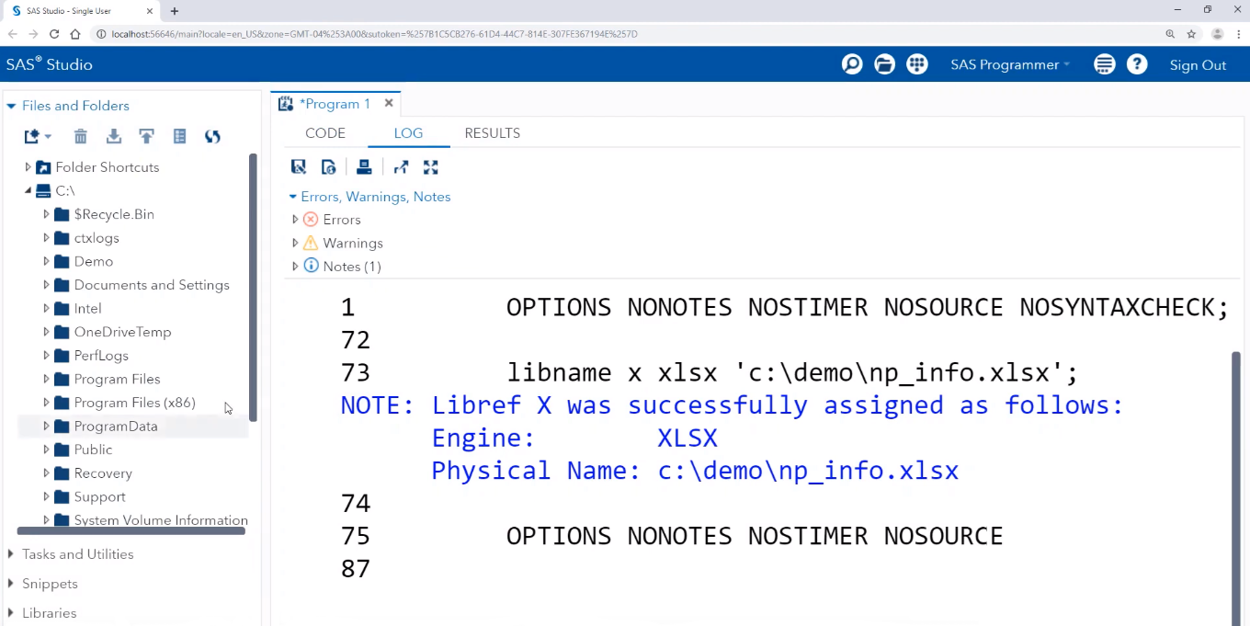Click the Print log icon
Viewport: 1250px width, 626px height.
click(x=364, y=166)
